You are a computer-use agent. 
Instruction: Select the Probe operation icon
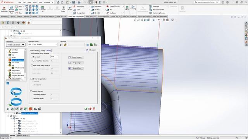70,8
